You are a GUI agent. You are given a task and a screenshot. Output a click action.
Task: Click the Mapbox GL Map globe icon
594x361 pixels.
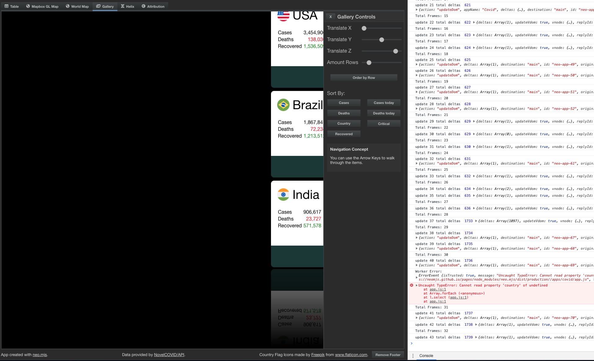pos(28,6)
